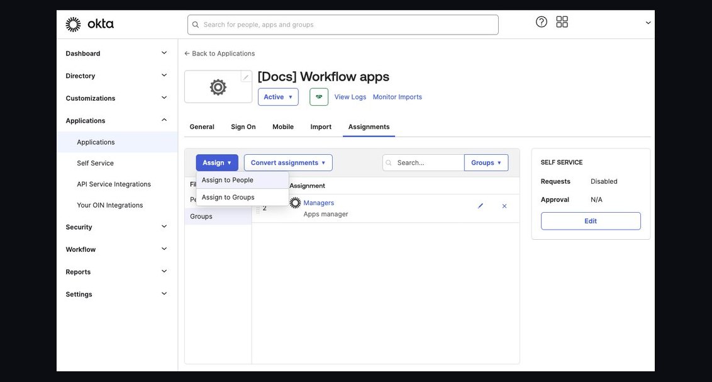712x382 pixels.
Task: Expand the Reports section chevron
Action: (164, 271)
